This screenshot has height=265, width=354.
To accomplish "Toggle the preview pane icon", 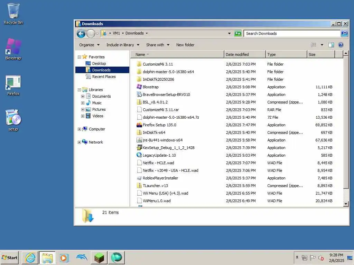I will pyautogui.click(x=331, y=45).
